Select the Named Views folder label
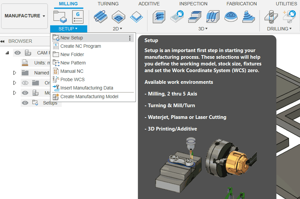 pos(42,73)
